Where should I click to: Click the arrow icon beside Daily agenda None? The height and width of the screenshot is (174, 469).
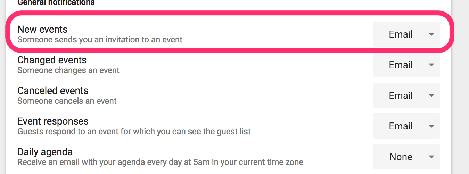click(x=431, y=157)
